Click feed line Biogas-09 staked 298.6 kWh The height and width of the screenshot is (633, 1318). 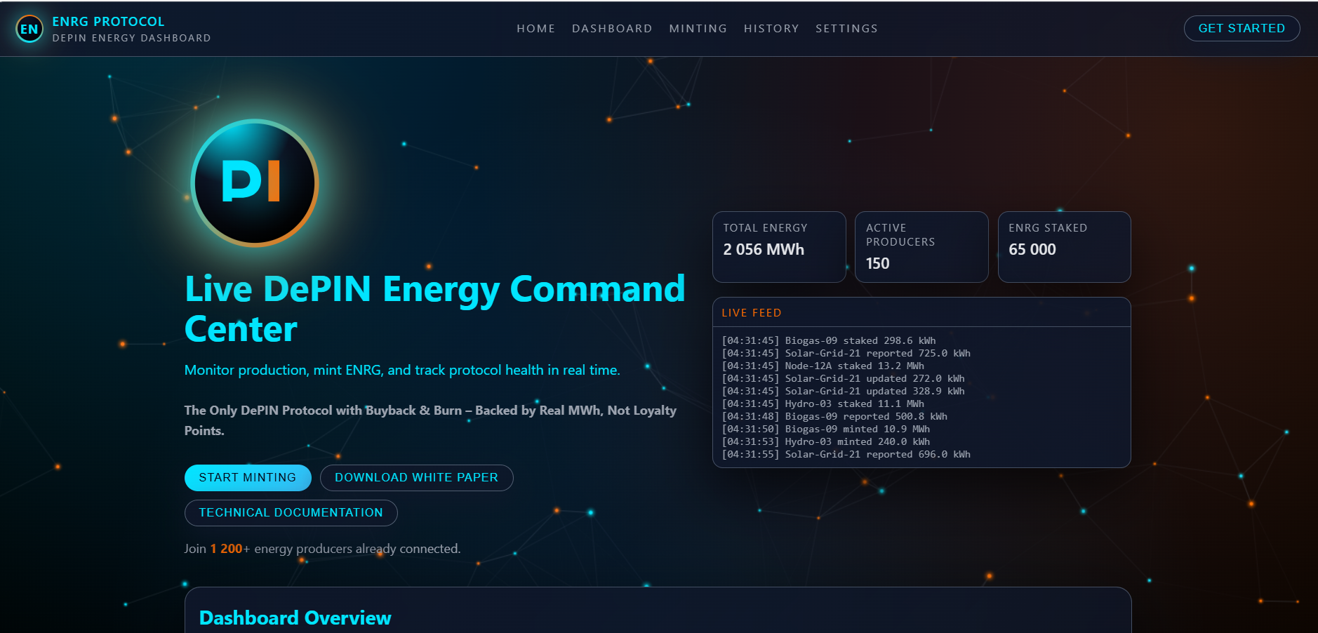pos(829,341)
